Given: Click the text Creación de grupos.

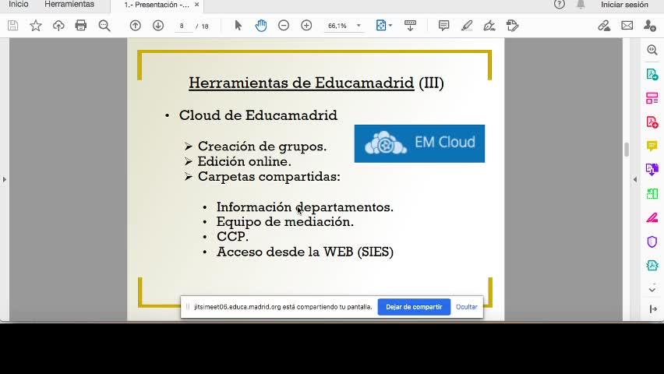Looking at the screenshot, I should point(262,146).
